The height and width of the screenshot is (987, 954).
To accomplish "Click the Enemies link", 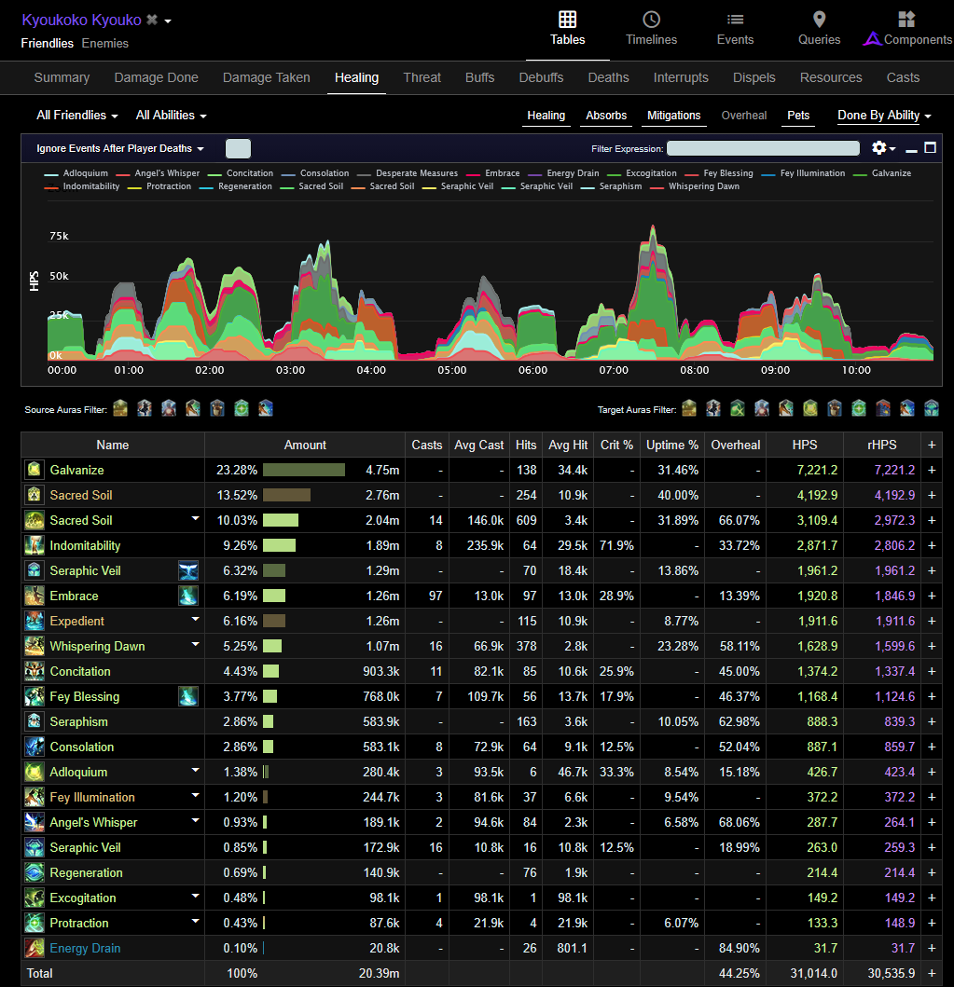I will [104, 44].
